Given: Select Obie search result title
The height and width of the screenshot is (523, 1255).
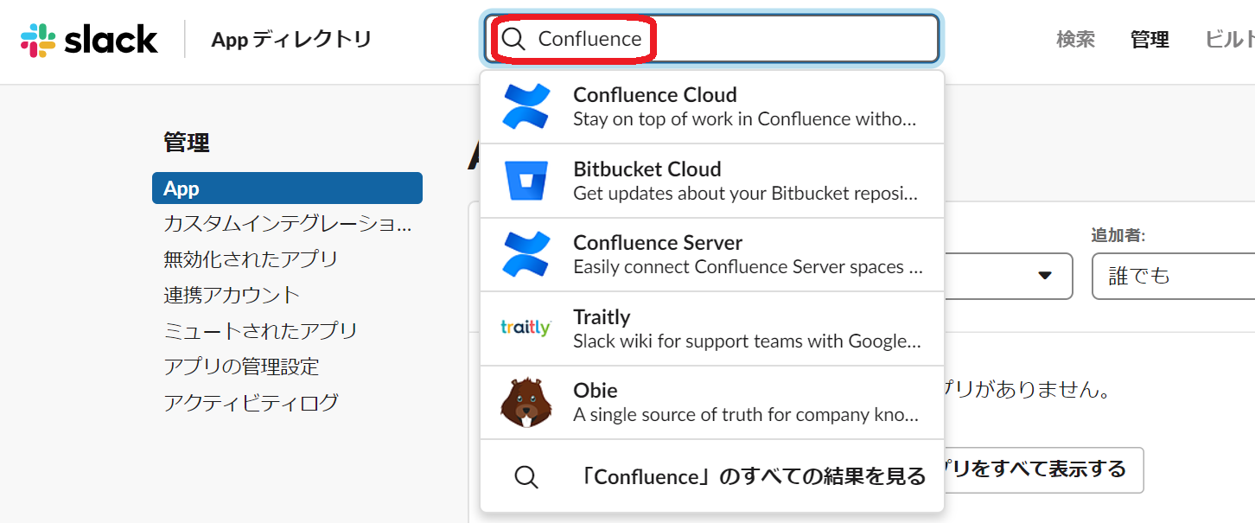Looking at the screenshot, I should coord(596,390).
